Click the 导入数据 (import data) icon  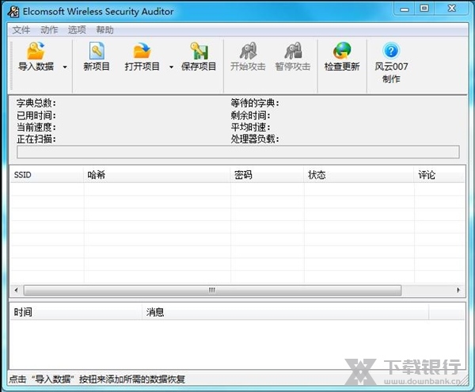point(36,51)
